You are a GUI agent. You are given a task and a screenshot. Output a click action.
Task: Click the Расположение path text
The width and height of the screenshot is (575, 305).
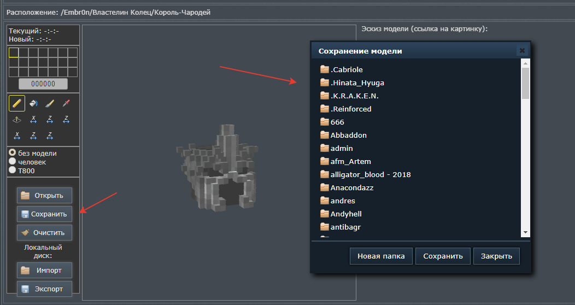coord(109,13)
